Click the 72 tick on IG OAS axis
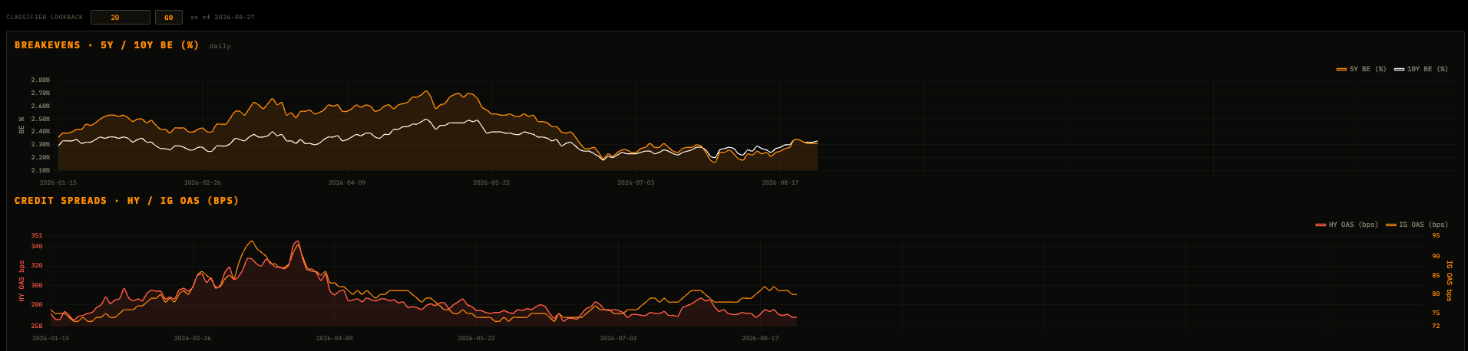1468x351 pixels. tap(1436, 326)
